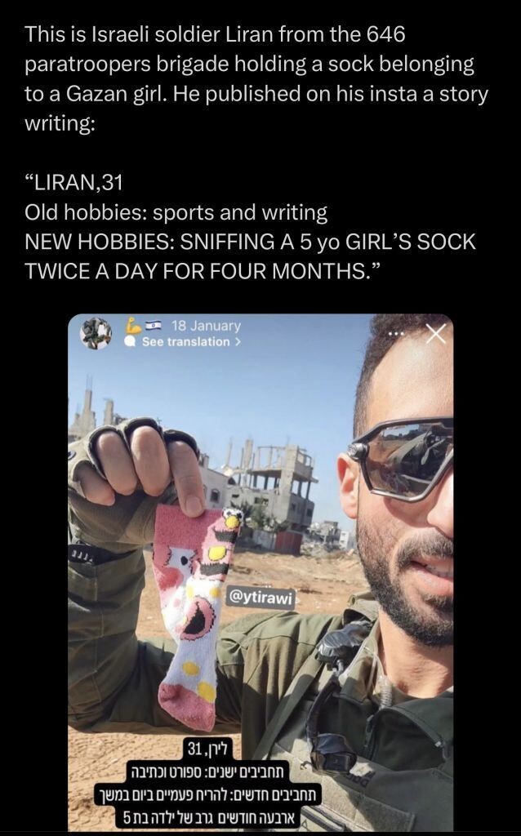This screenshot has width=521, height=836.
Task: Select second Hebrew caption line about old hobbies
Action: point(208,771)
